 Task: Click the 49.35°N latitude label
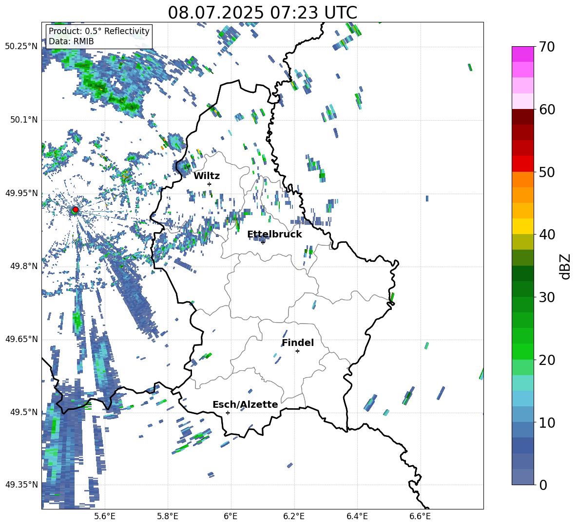tap(21, 485)
